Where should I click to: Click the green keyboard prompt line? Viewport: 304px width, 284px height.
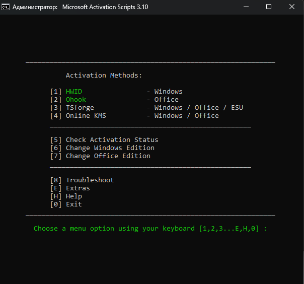point(150,229)
